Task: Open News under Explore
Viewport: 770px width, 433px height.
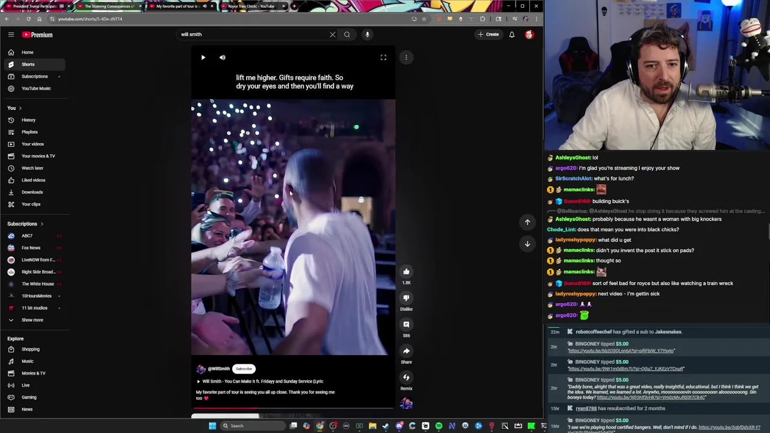Action: coord(35,410)
